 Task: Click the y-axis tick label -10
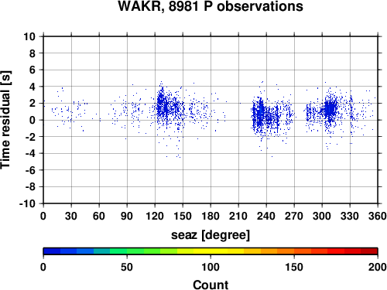pyautogui.click(x=27, y=203)
